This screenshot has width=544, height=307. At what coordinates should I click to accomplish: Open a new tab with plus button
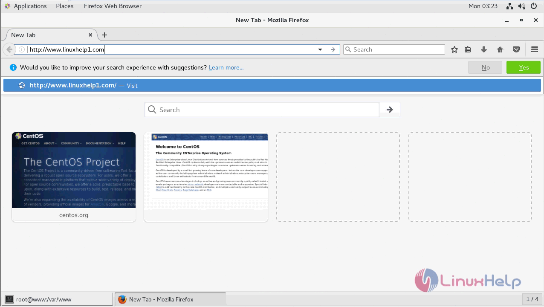[x=104, y=35]
